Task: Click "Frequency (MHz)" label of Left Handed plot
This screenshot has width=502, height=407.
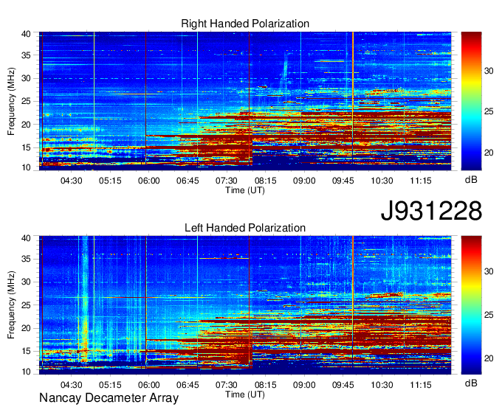Action: (11, 305)
